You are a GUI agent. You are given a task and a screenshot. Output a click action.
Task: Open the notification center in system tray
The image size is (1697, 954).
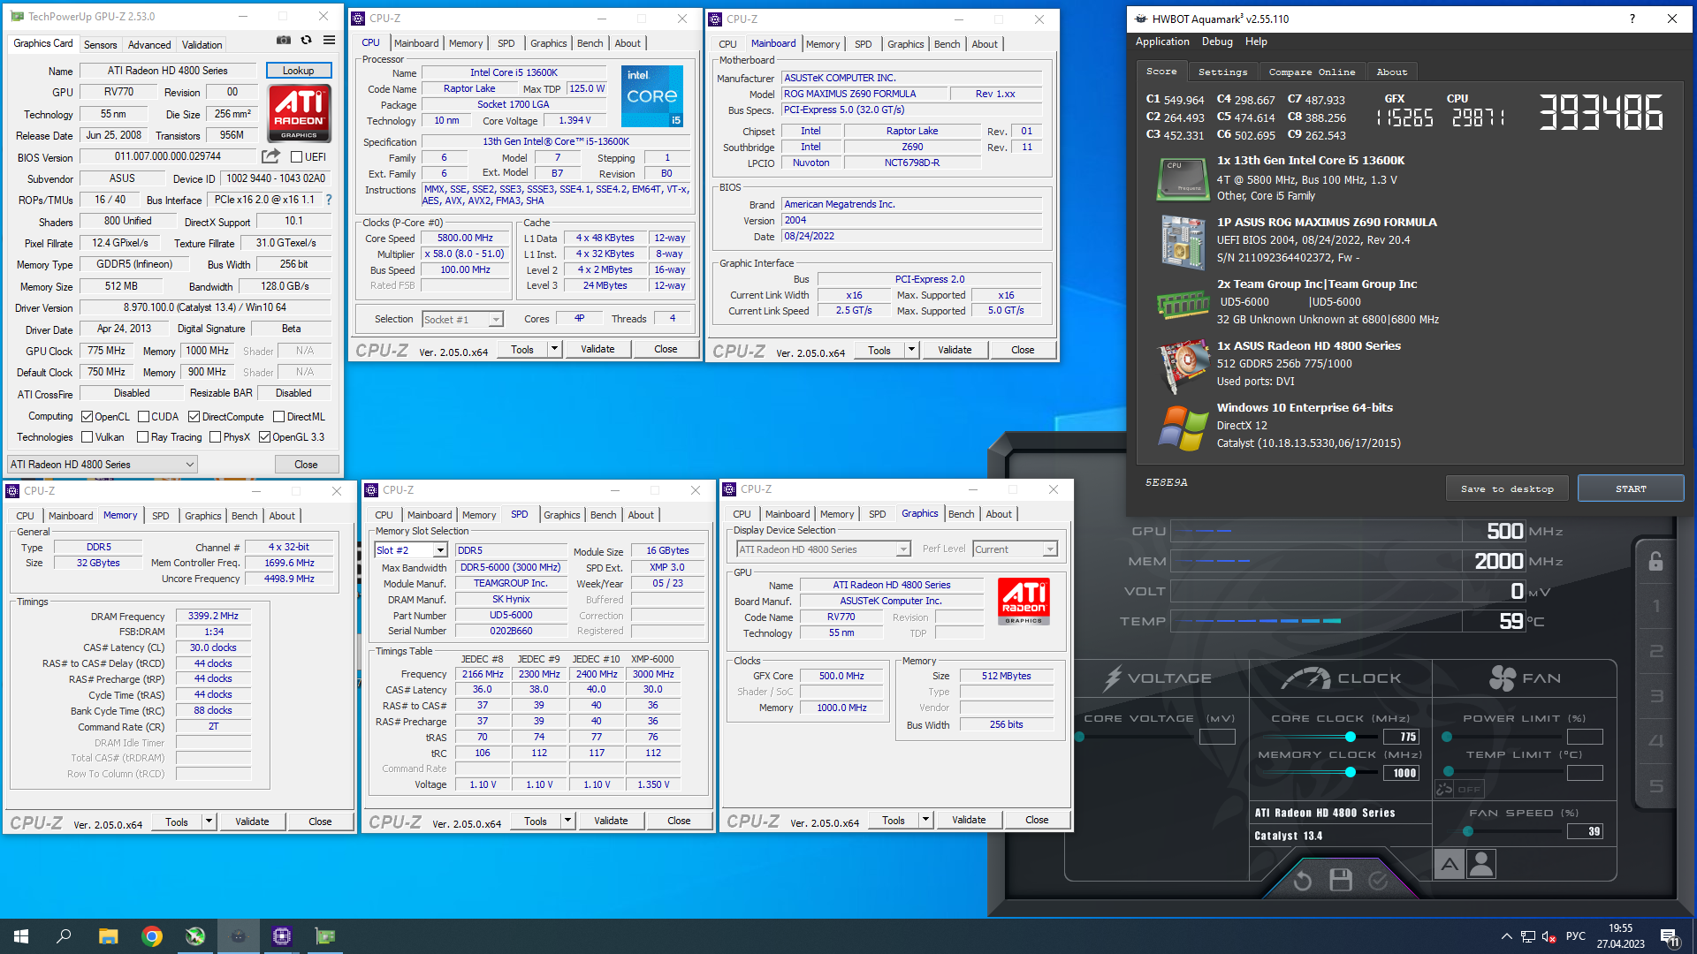(1669, 936)
